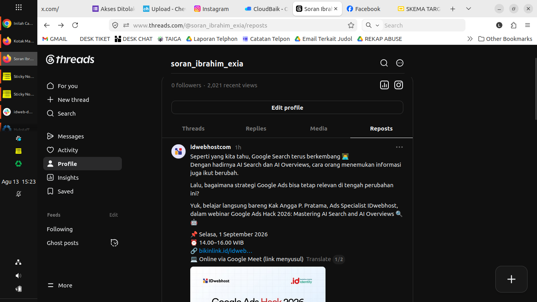
Task: Click the idwebhostcom avatar on the post
Action: click(178, 151)
